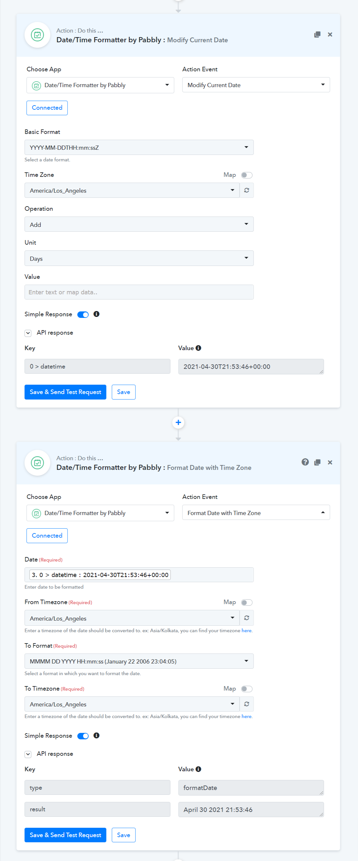Open Action Event dropdown showing Modify Current Date
This screenshot has width=358, height=861.
[x=256, y=85]
